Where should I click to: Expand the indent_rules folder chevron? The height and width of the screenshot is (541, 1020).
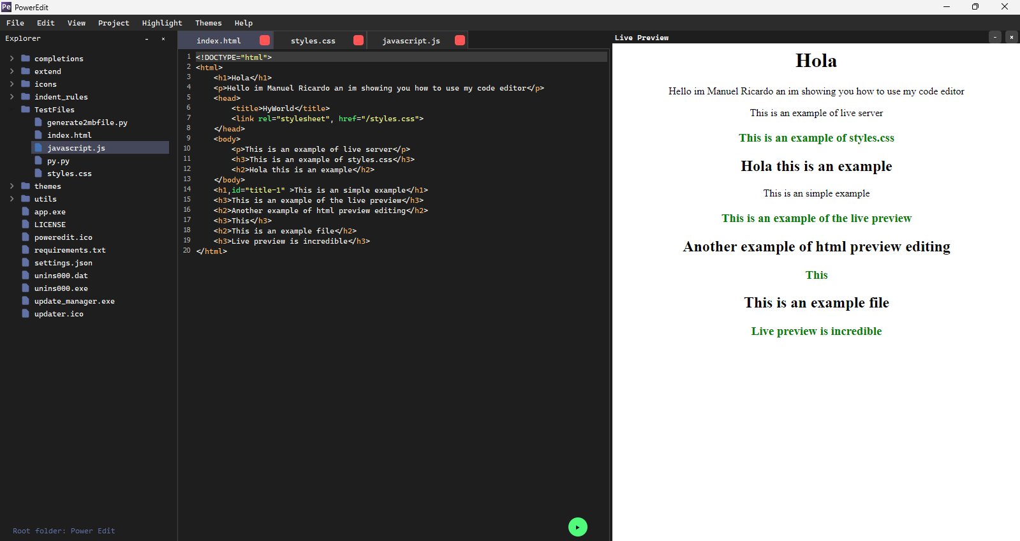click(x=11, y=96)
